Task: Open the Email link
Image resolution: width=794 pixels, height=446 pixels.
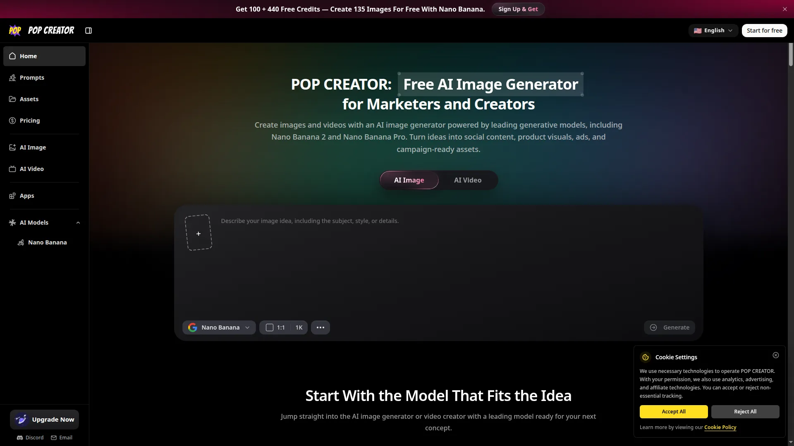Action: (x=62, y=438)
